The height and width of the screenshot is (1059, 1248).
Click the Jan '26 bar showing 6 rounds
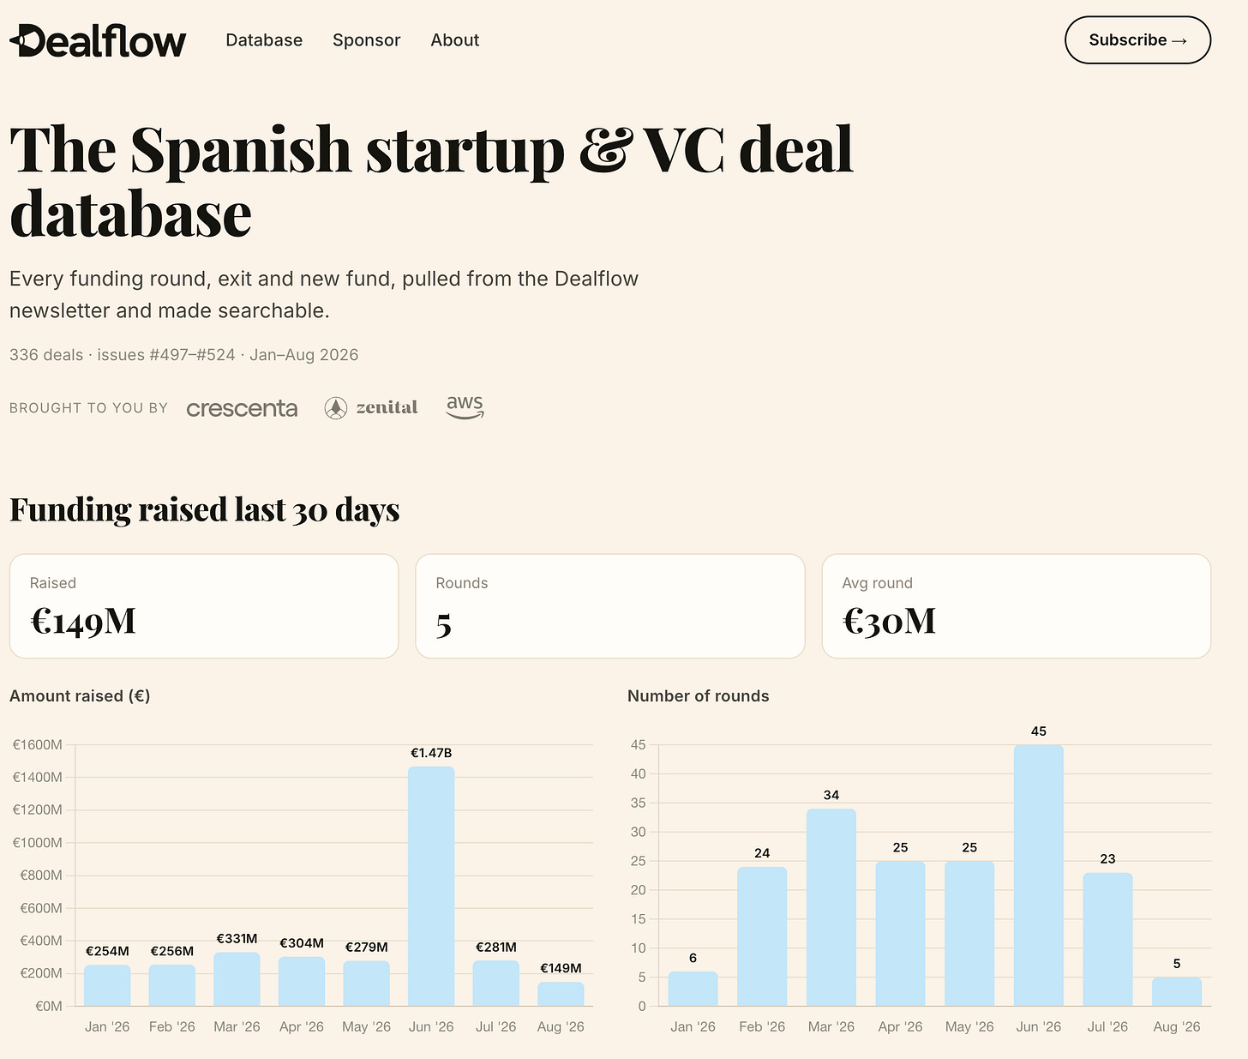coord(693,989)
